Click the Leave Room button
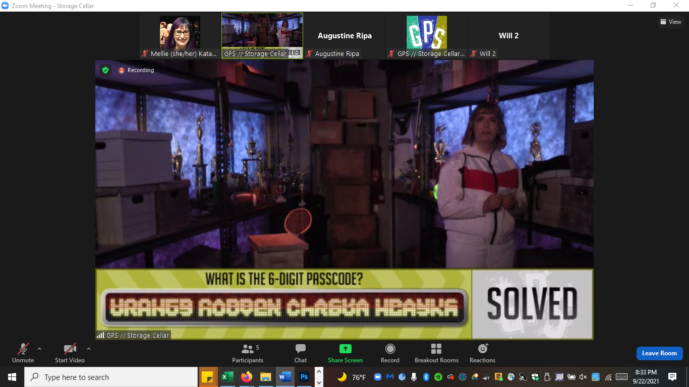This screenshot has width=689, height=387. [659, 353]
